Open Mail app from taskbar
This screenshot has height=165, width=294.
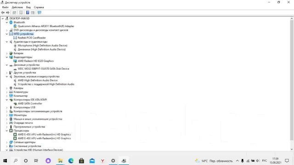92,161
